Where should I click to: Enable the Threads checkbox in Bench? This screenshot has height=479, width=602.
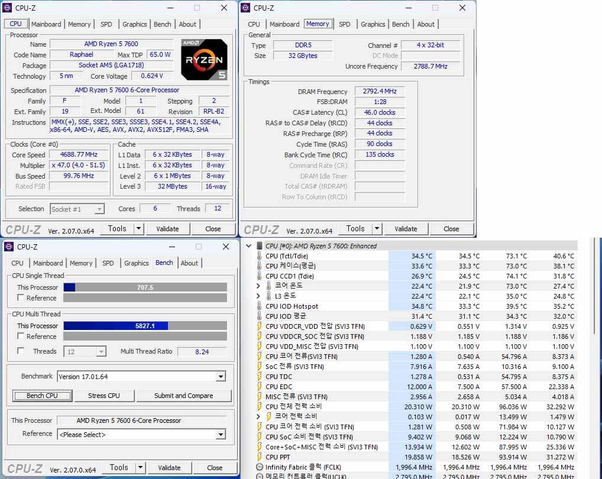pyautogui.click(x=21, y=351)
